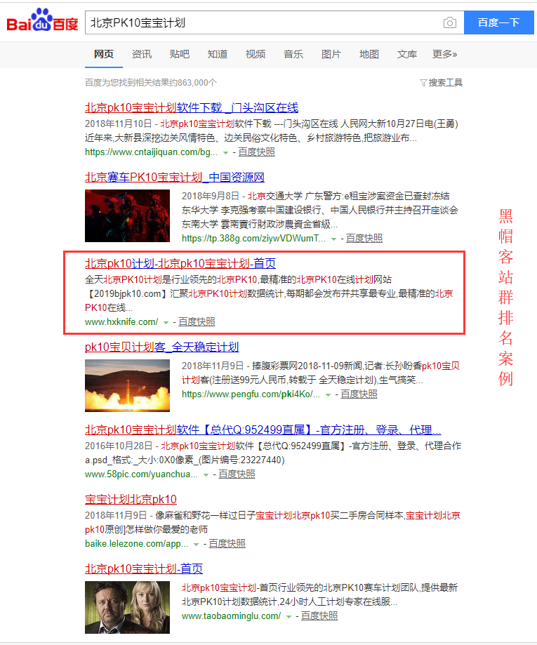Open result 北京pk10宝宝计划软件下载_门头沟区在线
This screenshot has width=537, height=645.
point(192,108)
